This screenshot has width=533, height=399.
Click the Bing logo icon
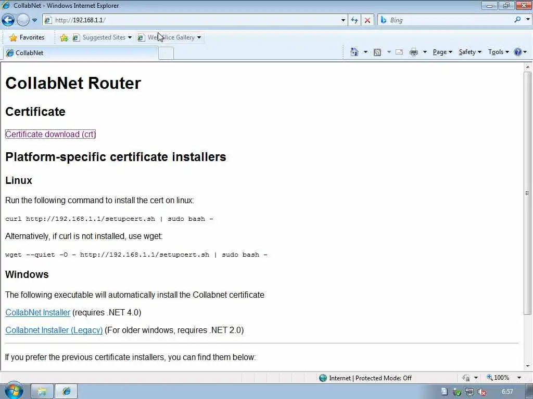[x=384, y=20]
